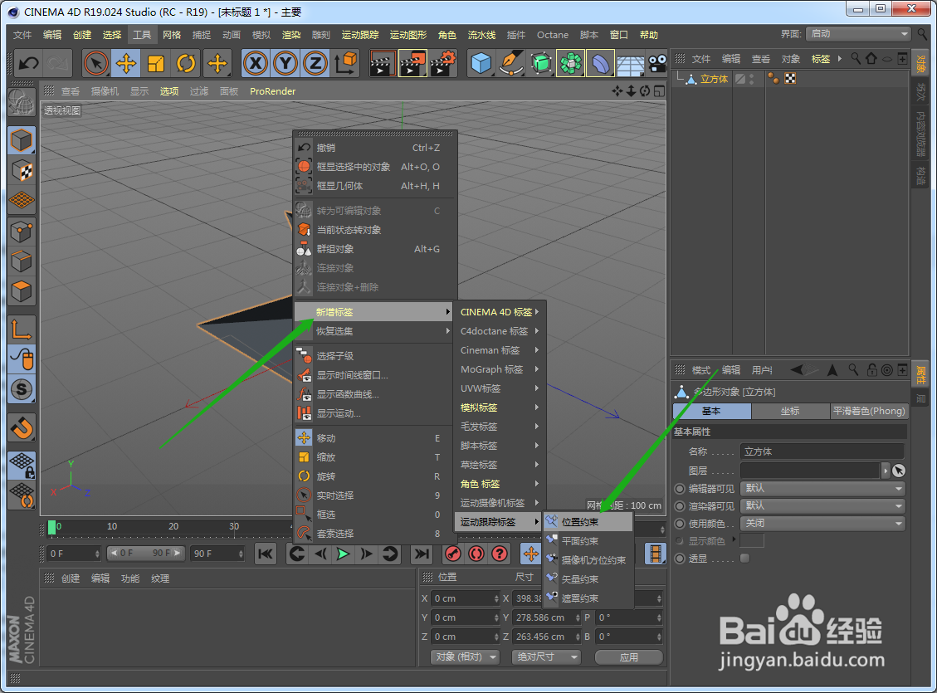Viewport: 937px width, 693px height.
Task: Open render to picture viewer
Action: 412,63
